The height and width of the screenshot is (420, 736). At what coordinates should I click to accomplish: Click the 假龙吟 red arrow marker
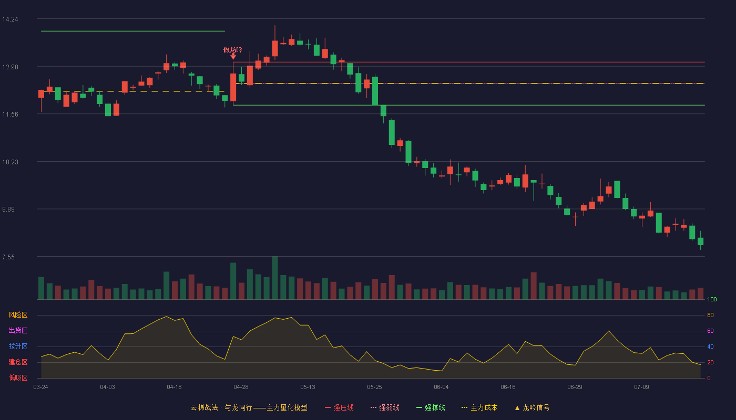coord(233,56)
